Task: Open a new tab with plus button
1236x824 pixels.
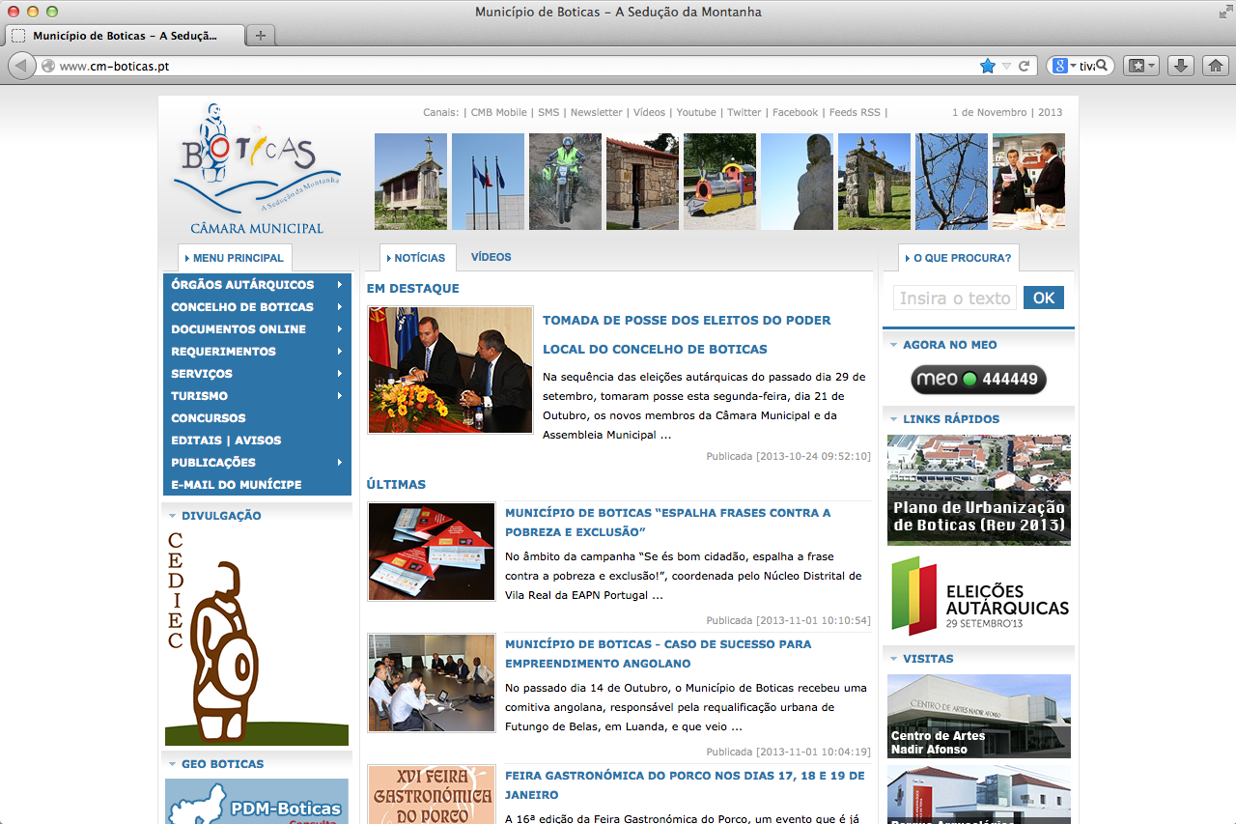Action: [x=260, y=36]
